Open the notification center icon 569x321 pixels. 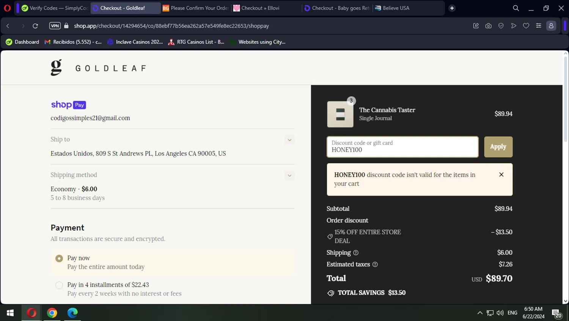click(556, 313)
